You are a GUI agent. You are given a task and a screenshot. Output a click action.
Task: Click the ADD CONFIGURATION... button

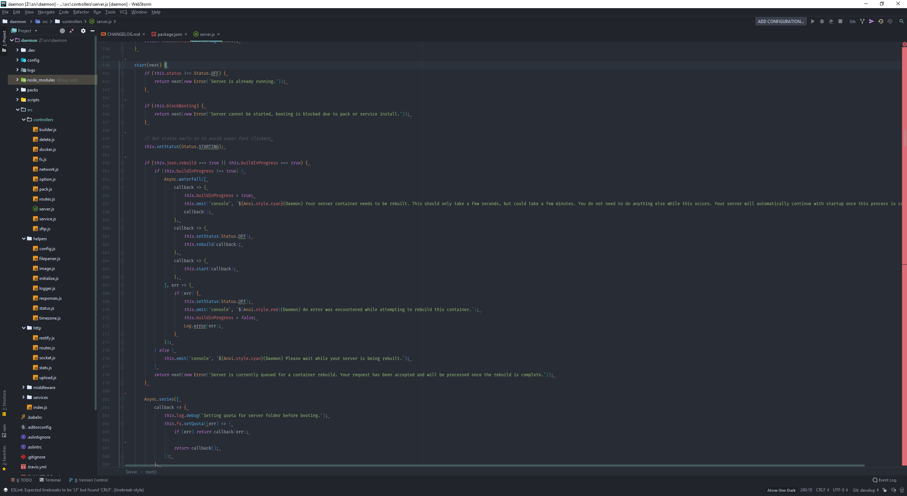coord(781,21)
